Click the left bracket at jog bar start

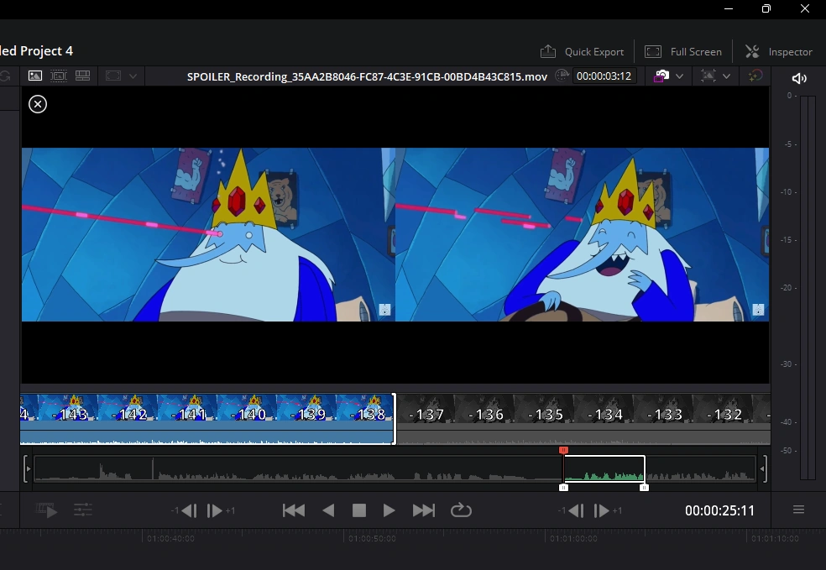(26, 469)
